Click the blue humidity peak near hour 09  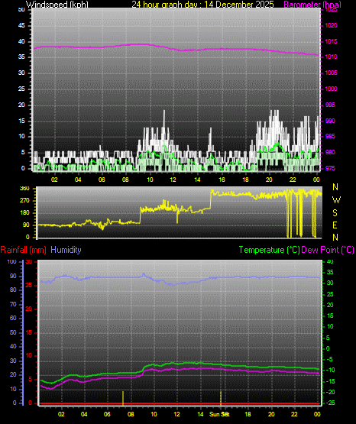point(144,274)
